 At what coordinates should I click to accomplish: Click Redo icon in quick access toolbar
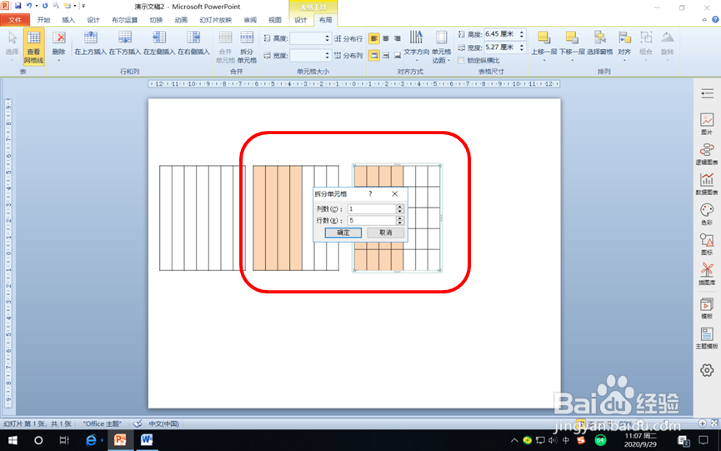[45, 6]
